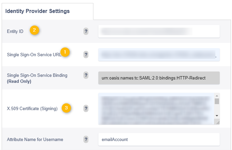Focus the emailAccount username attribute field

159,139
